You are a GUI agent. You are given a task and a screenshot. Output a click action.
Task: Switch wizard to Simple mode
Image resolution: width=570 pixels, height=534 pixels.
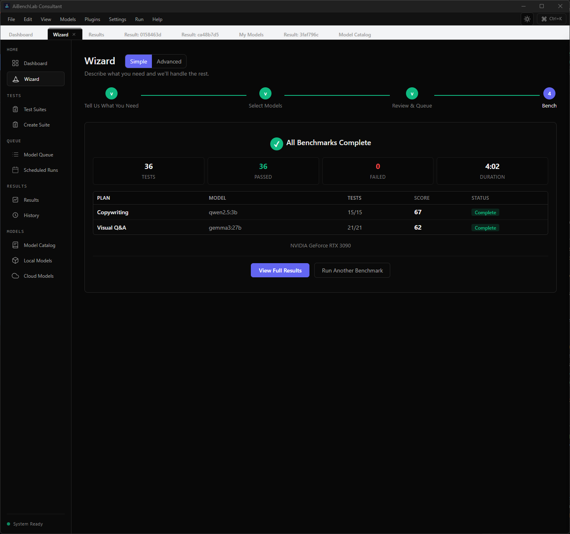point(139,61)
